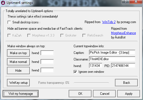Toggle the KaZaA checkbox
Image resolution: width=143 pixels, height=100 pixels.
pyautogui.click(x=9, y=35)
